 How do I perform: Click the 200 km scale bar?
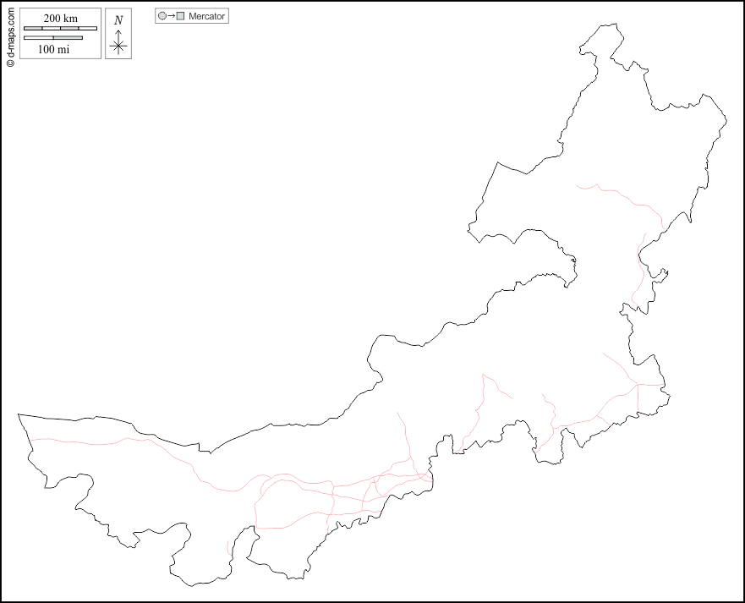pos(60,28)
